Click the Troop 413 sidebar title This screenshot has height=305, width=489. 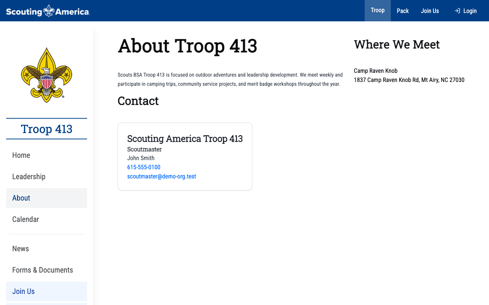(x=47, y=129)
